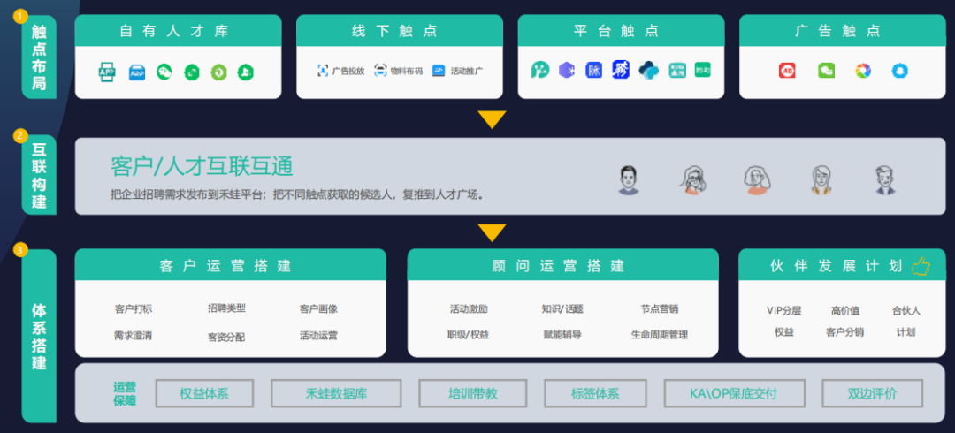Click the teal round branch icon in 平台触点
955x433 pixels.
[539, 70]
